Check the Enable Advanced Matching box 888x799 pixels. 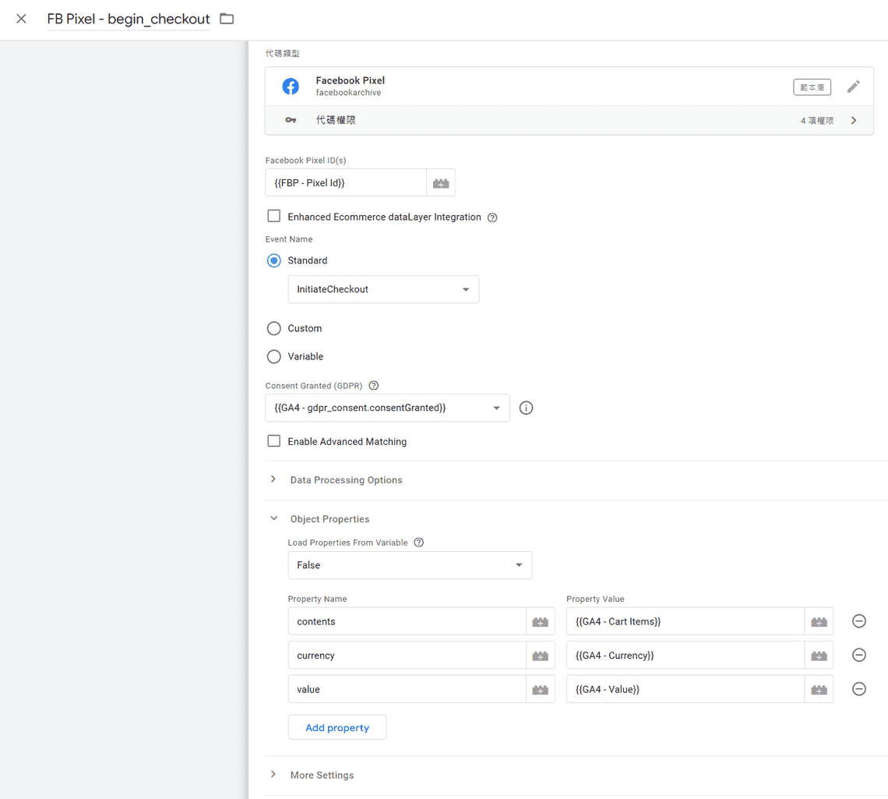[x=274, y=441]
